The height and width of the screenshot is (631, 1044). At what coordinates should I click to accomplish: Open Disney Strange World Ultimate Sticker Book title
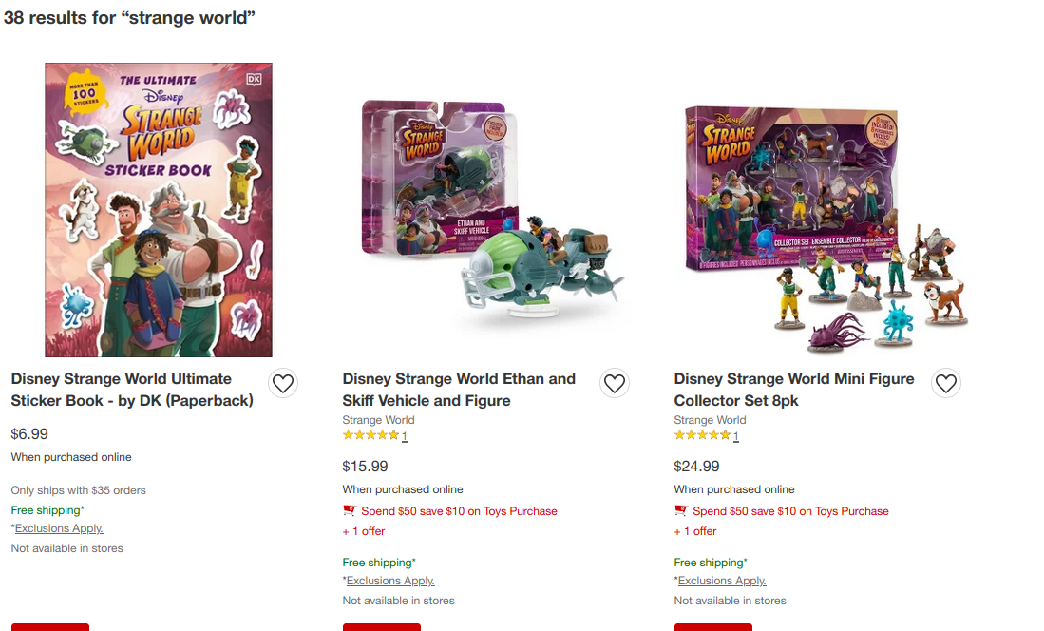(x=132, y=390)
